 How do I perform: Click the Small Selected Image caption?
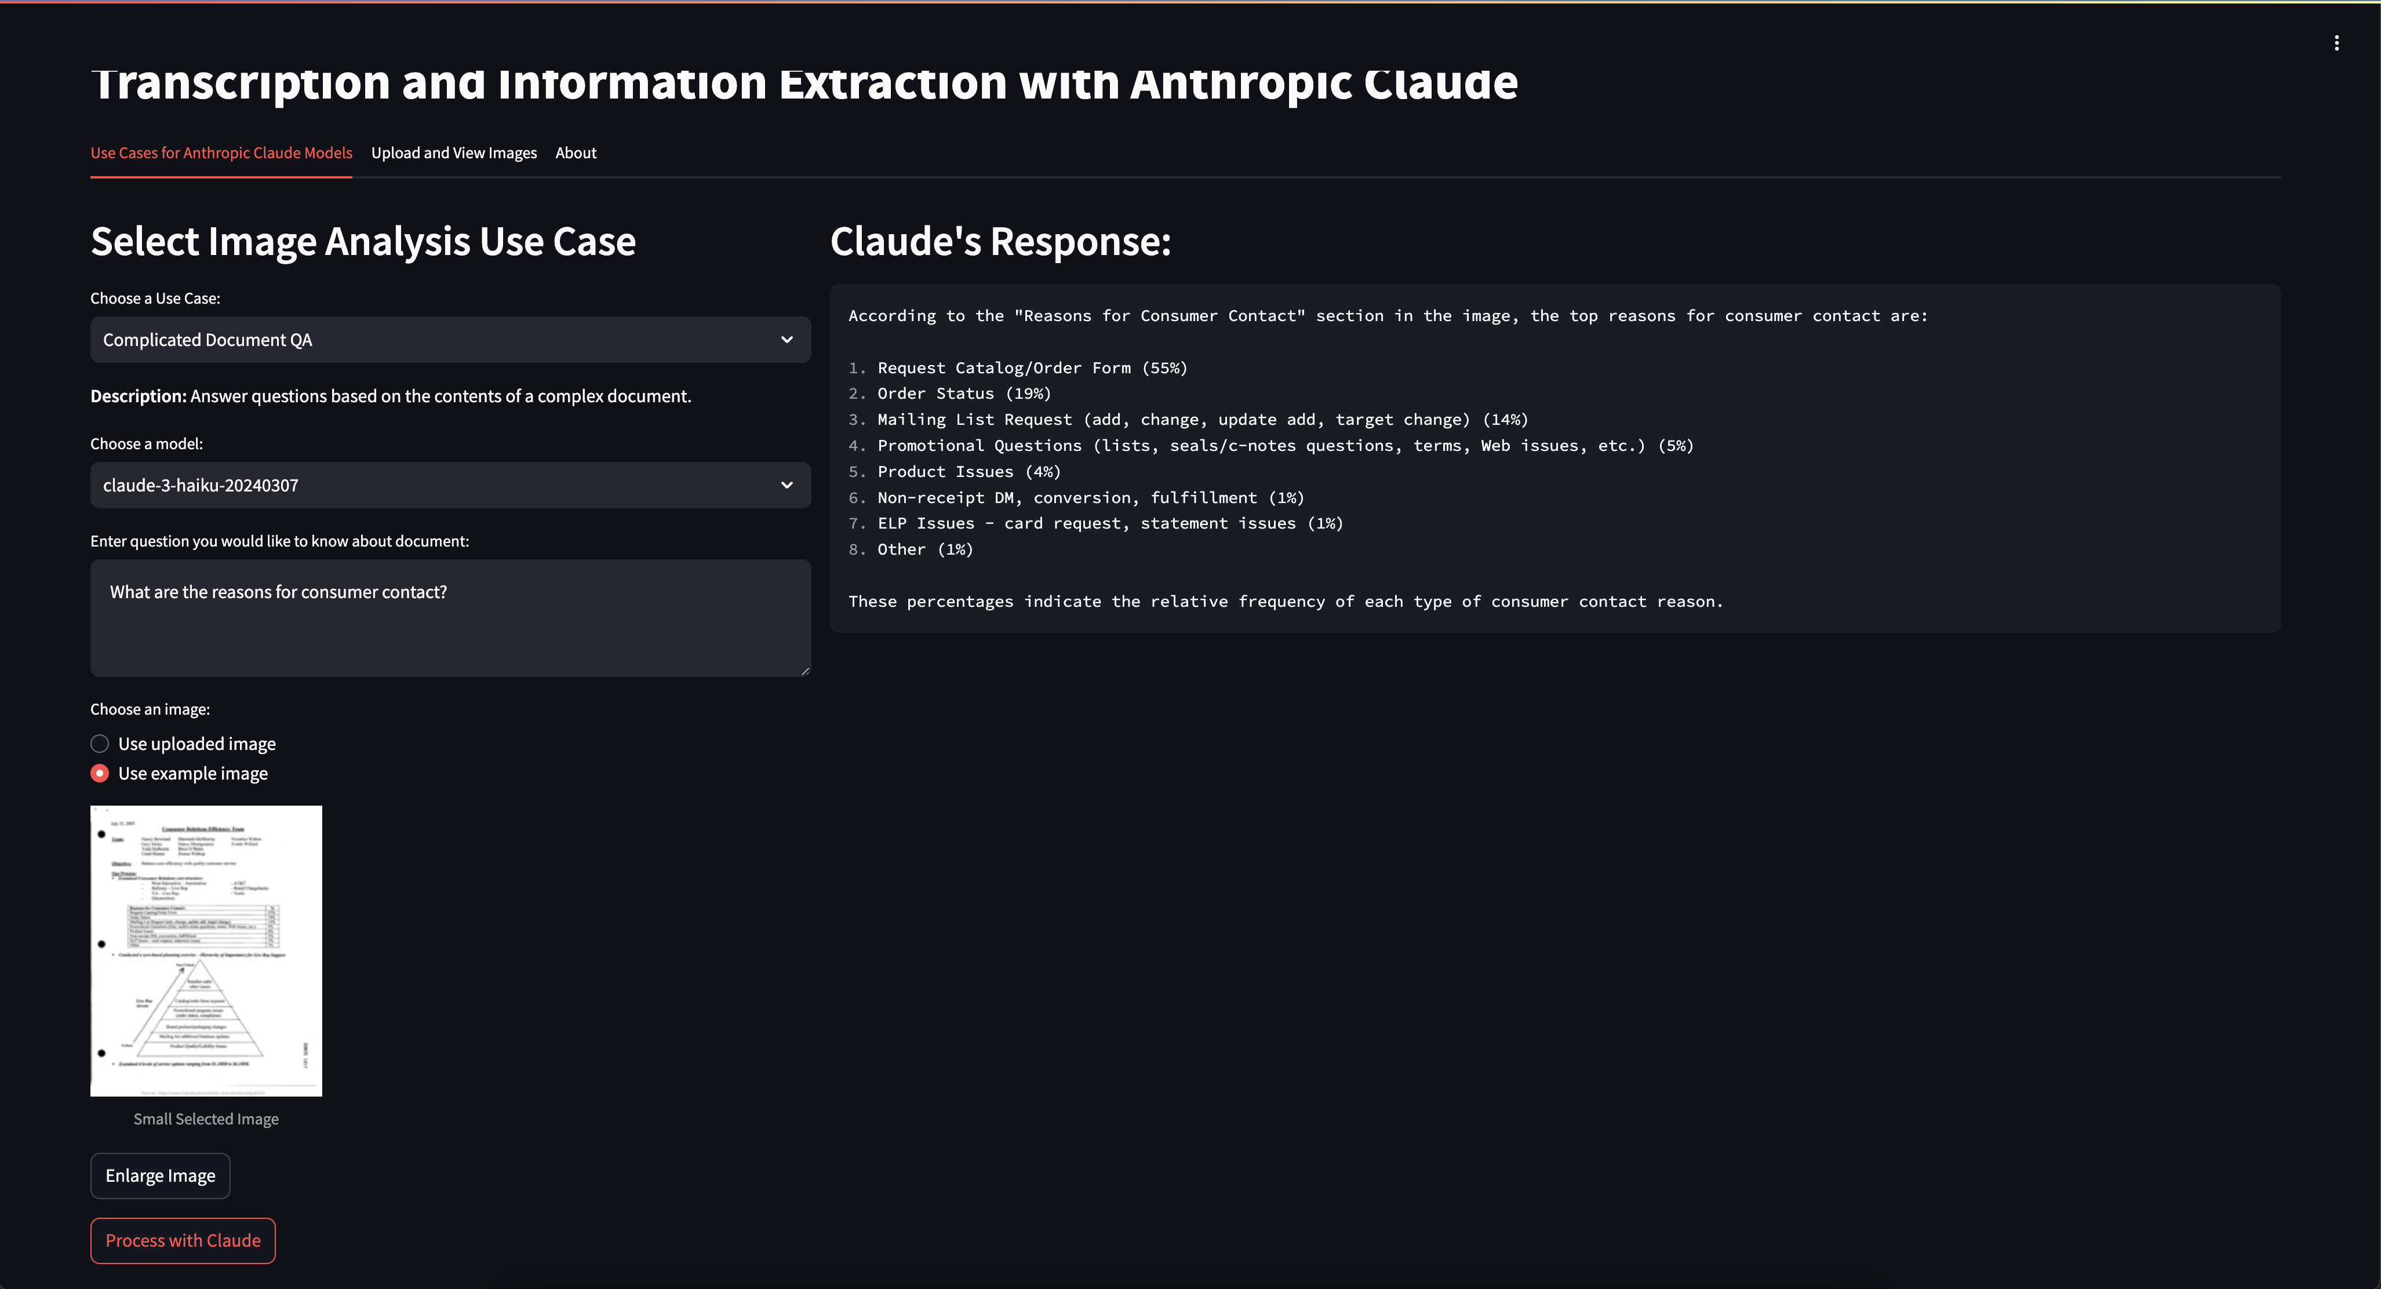point(206,1119)
